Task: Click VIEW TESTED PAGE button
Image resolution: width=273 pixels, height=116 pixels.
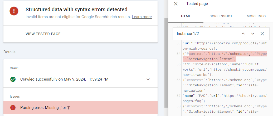Action: (x=43, y=34)
